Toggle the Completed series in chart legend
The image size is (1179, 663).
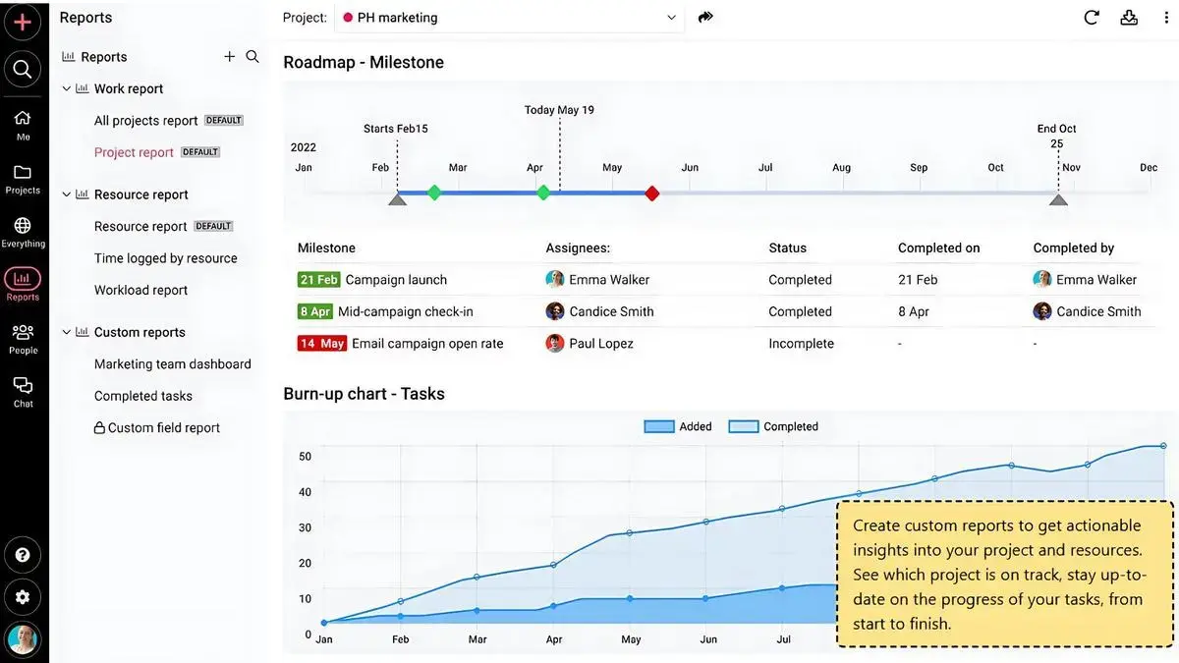[773, 426]
